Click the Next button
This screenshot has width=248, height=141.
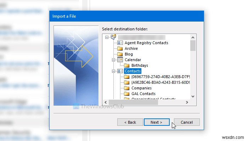157,122
